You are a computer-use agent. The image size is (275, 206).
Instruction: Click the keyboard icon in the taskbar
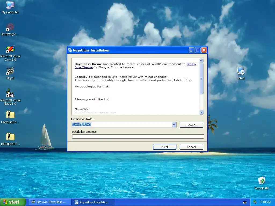[x=245, y=202]
